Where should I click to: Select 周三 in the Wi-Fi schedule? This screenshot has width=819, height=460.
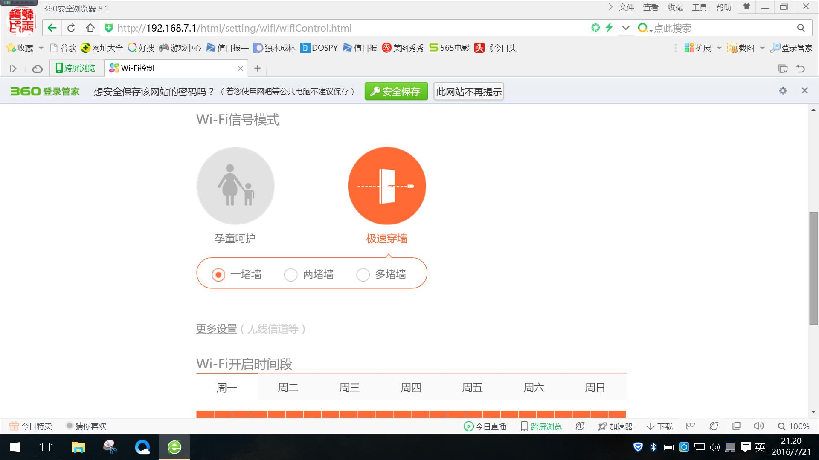click(349, 387)
